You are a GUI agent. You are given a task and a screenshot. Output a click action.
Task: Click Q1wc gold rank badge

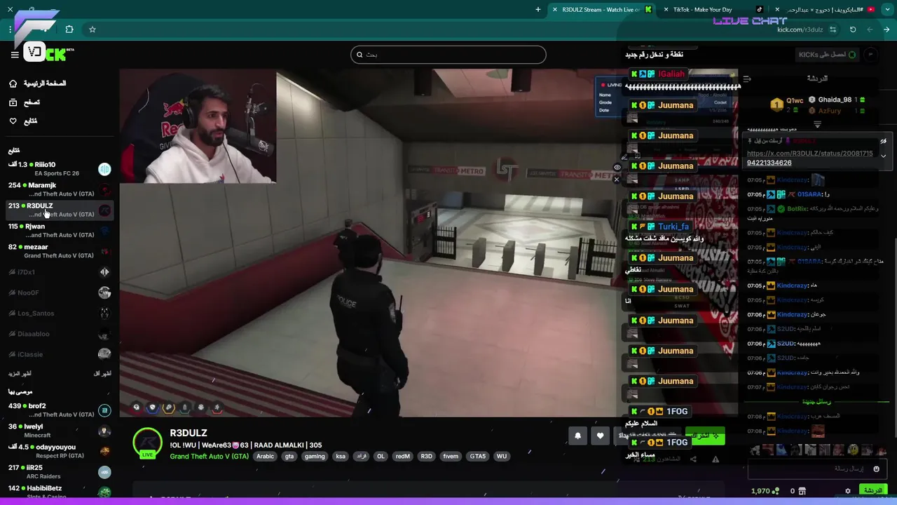pos(776,105)
